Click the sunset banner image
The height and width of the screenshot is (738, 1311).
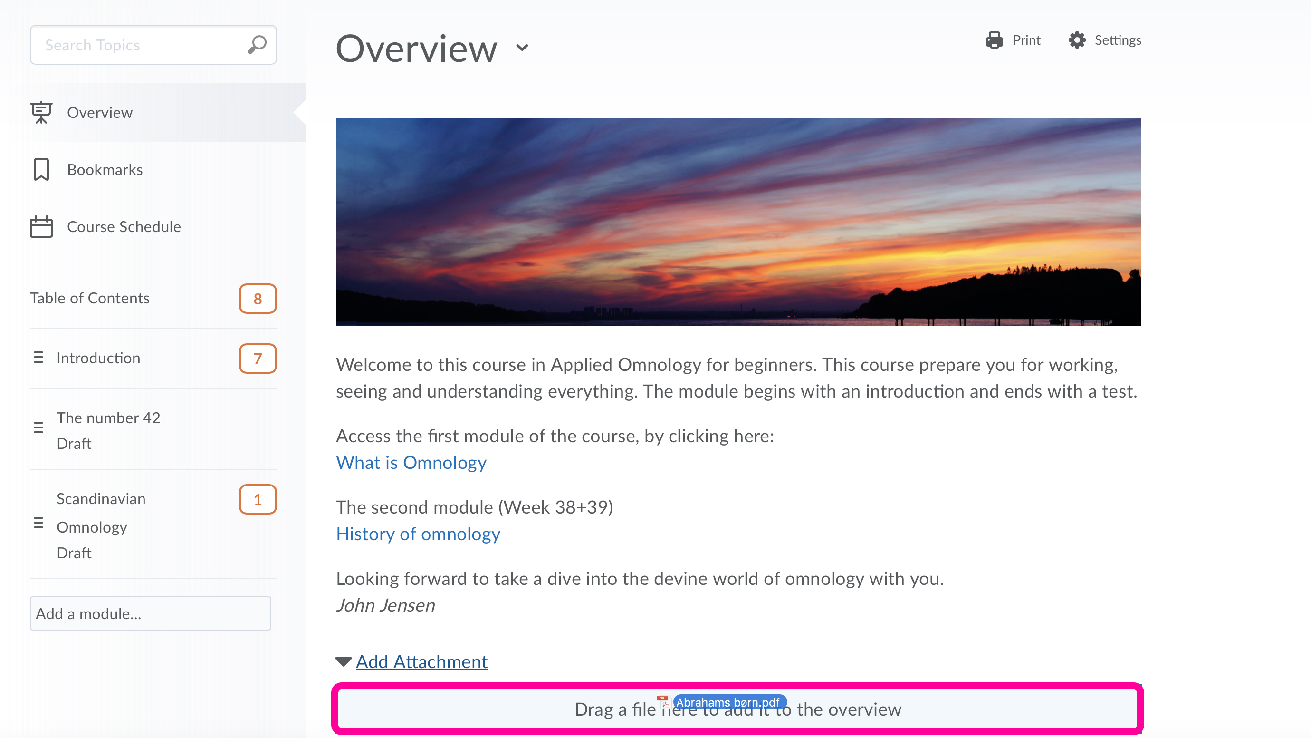pos(738,222)
